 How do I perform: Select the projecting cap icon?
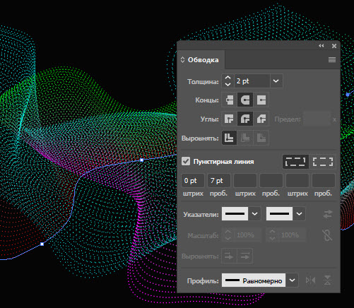261,100
